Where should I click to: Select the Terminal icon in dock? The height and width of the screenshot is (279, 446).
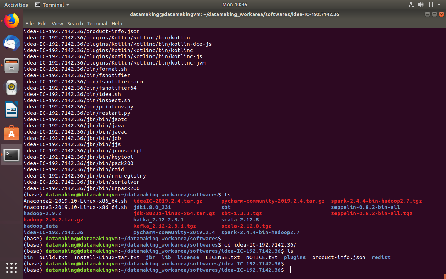[x=11, y=154]
